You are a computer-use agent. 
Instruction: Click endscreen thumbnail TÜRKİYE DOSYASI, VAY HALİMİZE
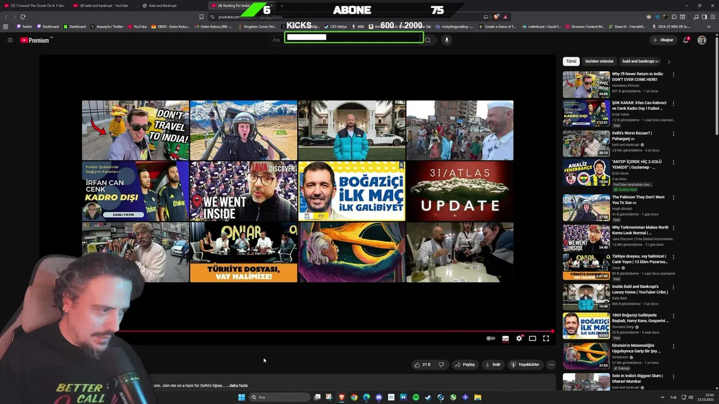pyautogui.click(x=243, y=252)
